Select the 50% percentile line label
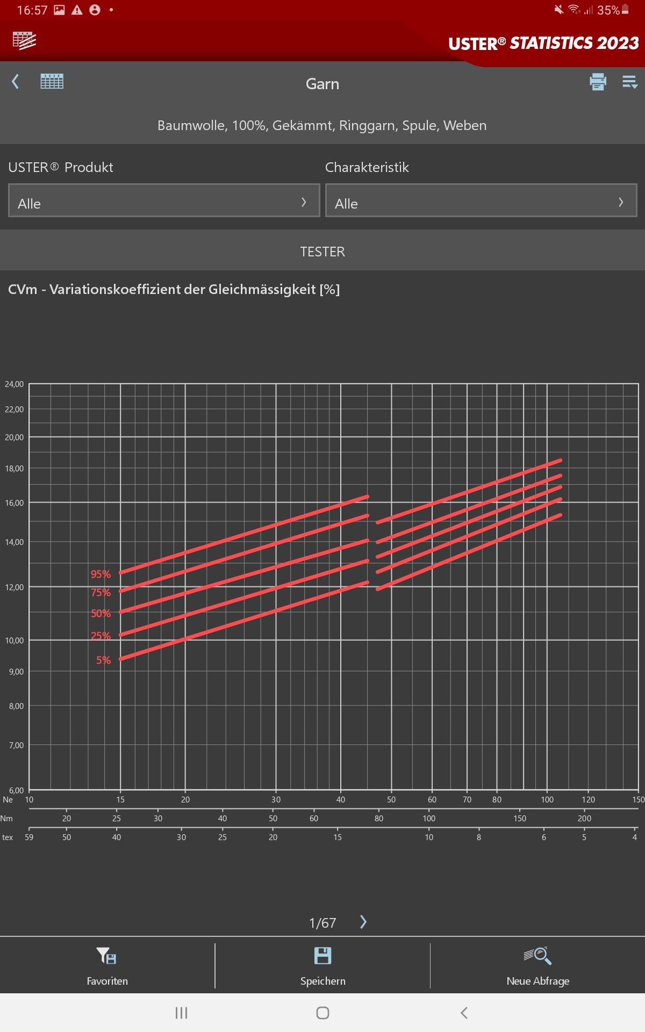The width and height of the screenshot is (645, 1032). [x=101, y=613]
